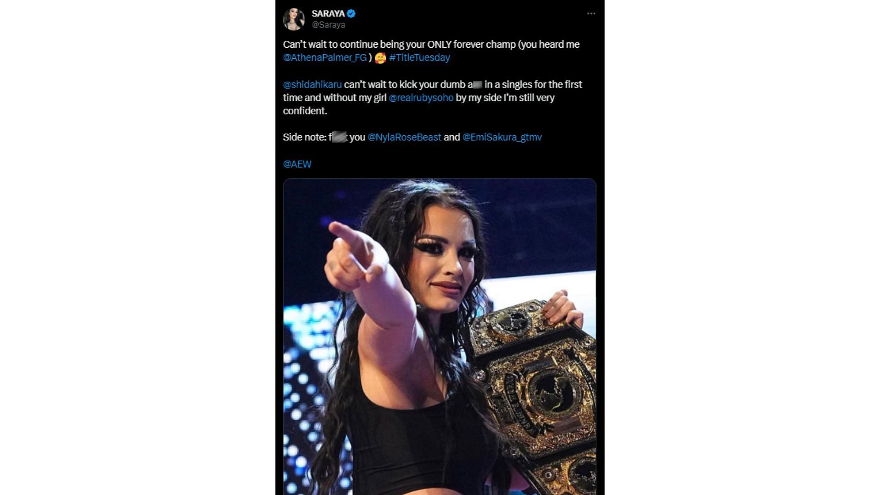Click the smiling hearts emoji

[x=380, y=58]
